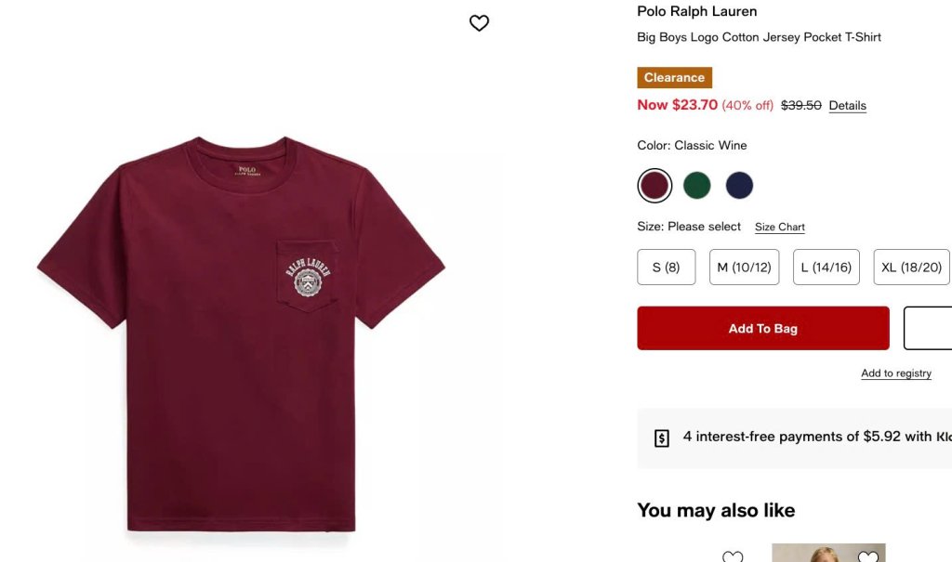Screen dimensions: 952x562
Task: Select size S (8)
Action: pos(666,268)
